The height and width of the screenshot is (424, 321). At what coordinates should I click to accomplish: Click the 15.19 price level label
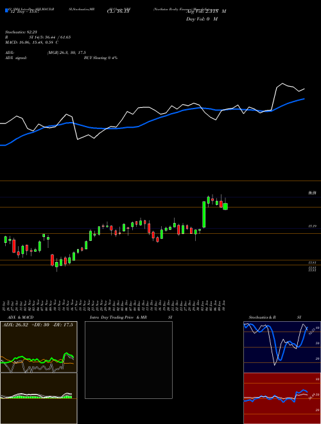(313, 226)
